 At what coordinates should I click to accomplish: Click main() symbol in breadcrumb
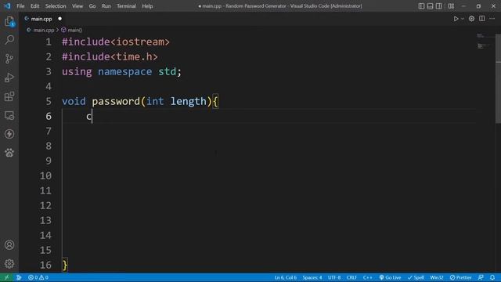(x=75, y=30)
